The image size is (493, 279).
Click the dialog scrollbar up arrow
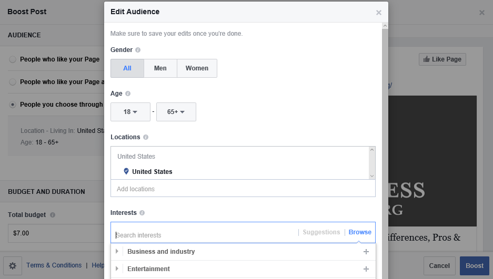click(385, 26)
